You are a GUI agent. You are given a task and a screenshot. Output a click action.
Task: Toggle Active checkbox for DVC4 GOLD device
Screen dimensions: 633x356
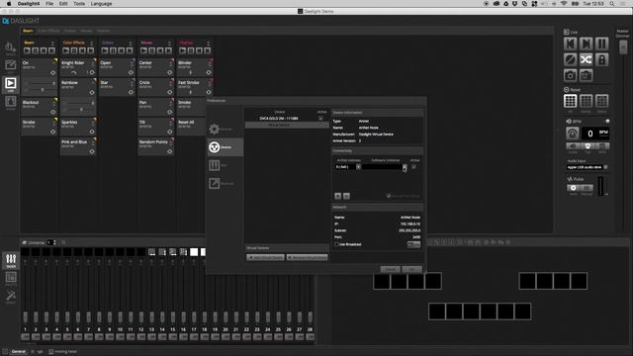pyautogui.click(x=320, y=119)
